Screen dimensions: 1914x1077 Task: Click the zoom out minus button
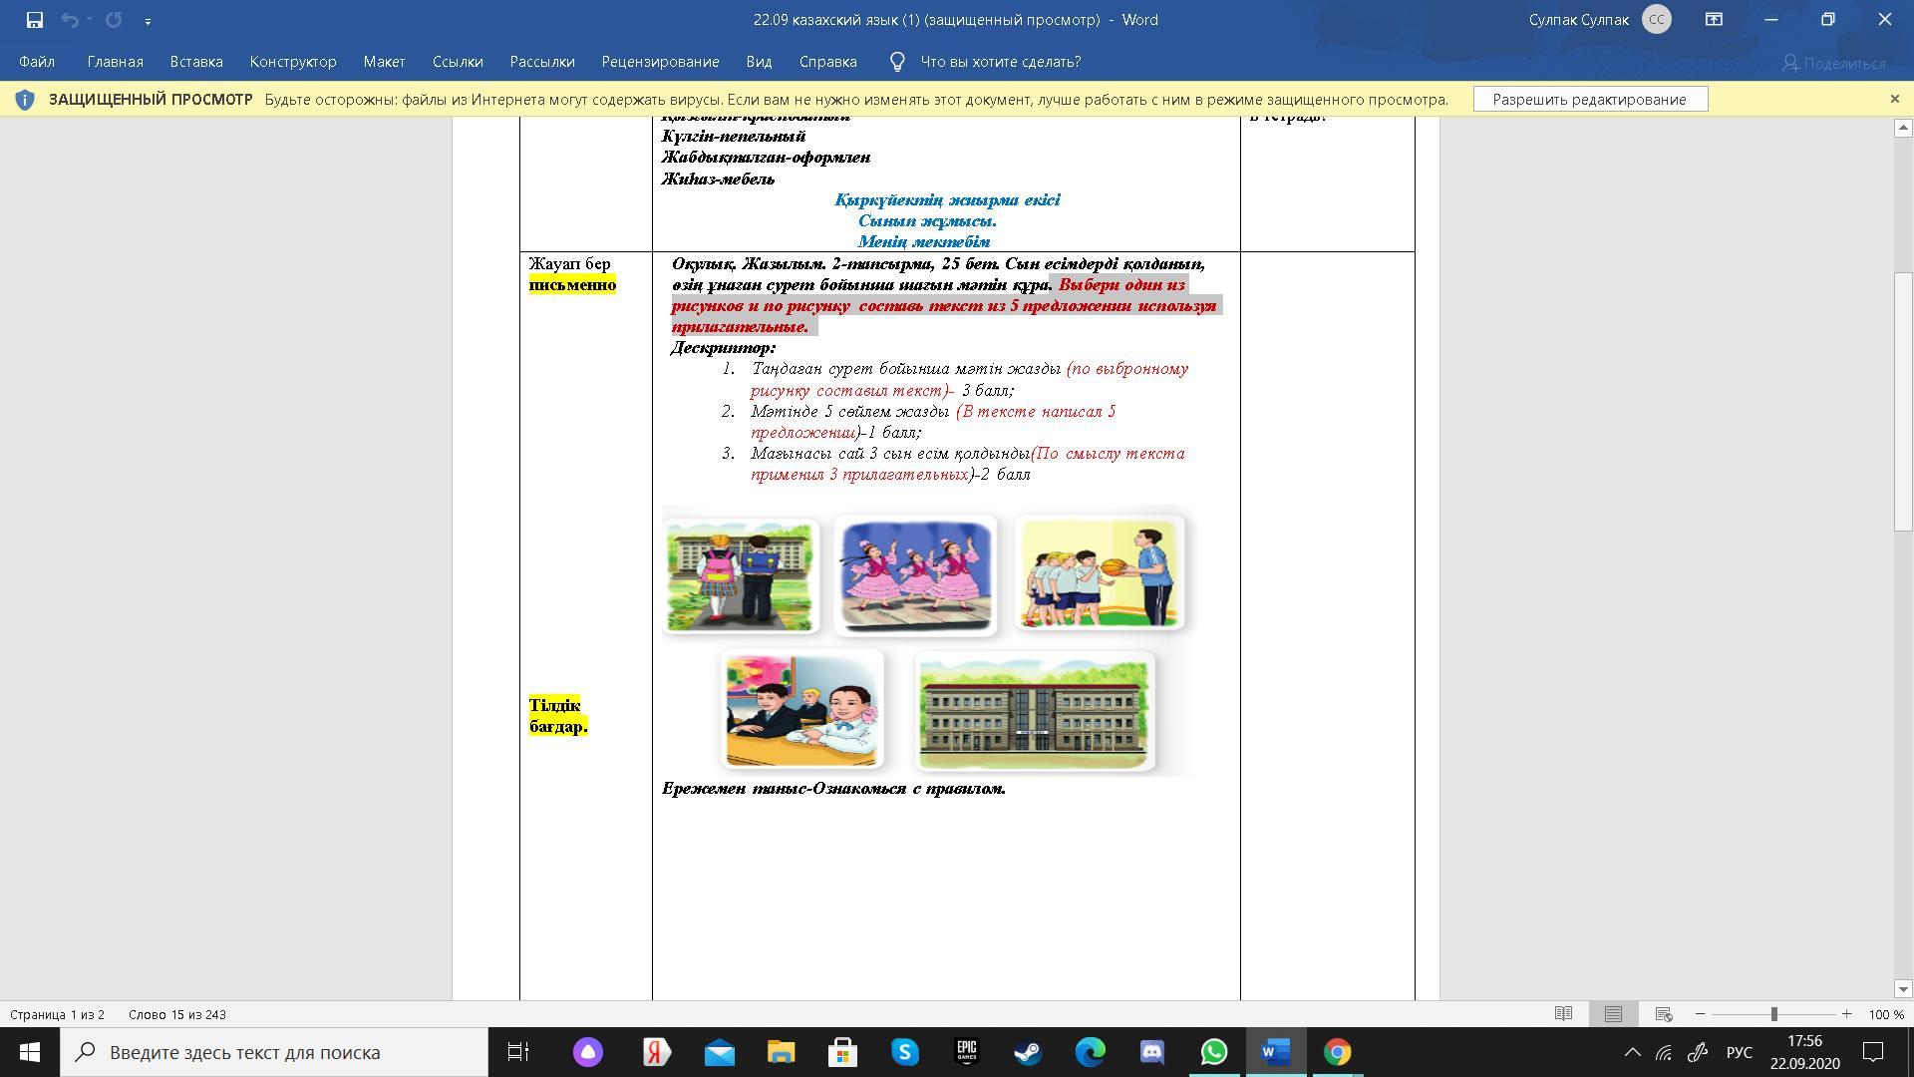[x=1701, y=1014]
